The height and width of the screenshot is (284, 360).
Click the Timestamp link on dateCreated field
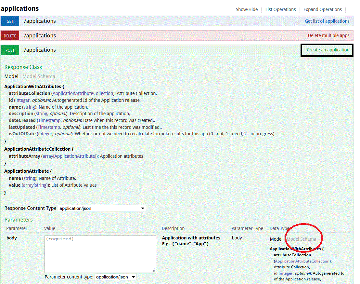pyautogui.click(x=49, y=120)
